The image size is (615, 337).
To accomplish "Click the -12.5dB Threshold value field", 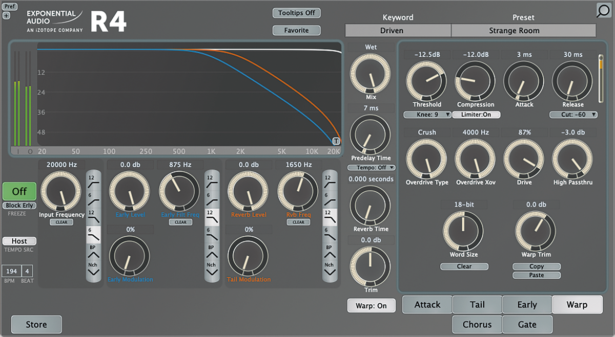I will click(x=427, y=55).
